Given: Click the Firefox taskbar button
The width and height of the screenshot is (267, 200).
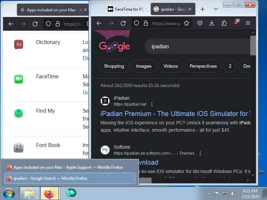Looking at the screenshot, I should tap(49, 194).
